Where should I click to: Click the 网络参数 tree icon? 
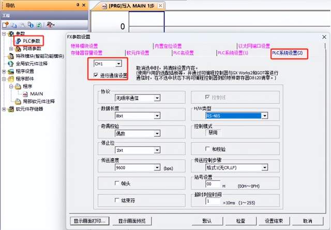pyautogui.click(x=19, y=48)
